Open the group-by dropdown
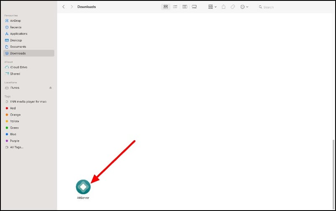336x211 pixels. [212, 7]
